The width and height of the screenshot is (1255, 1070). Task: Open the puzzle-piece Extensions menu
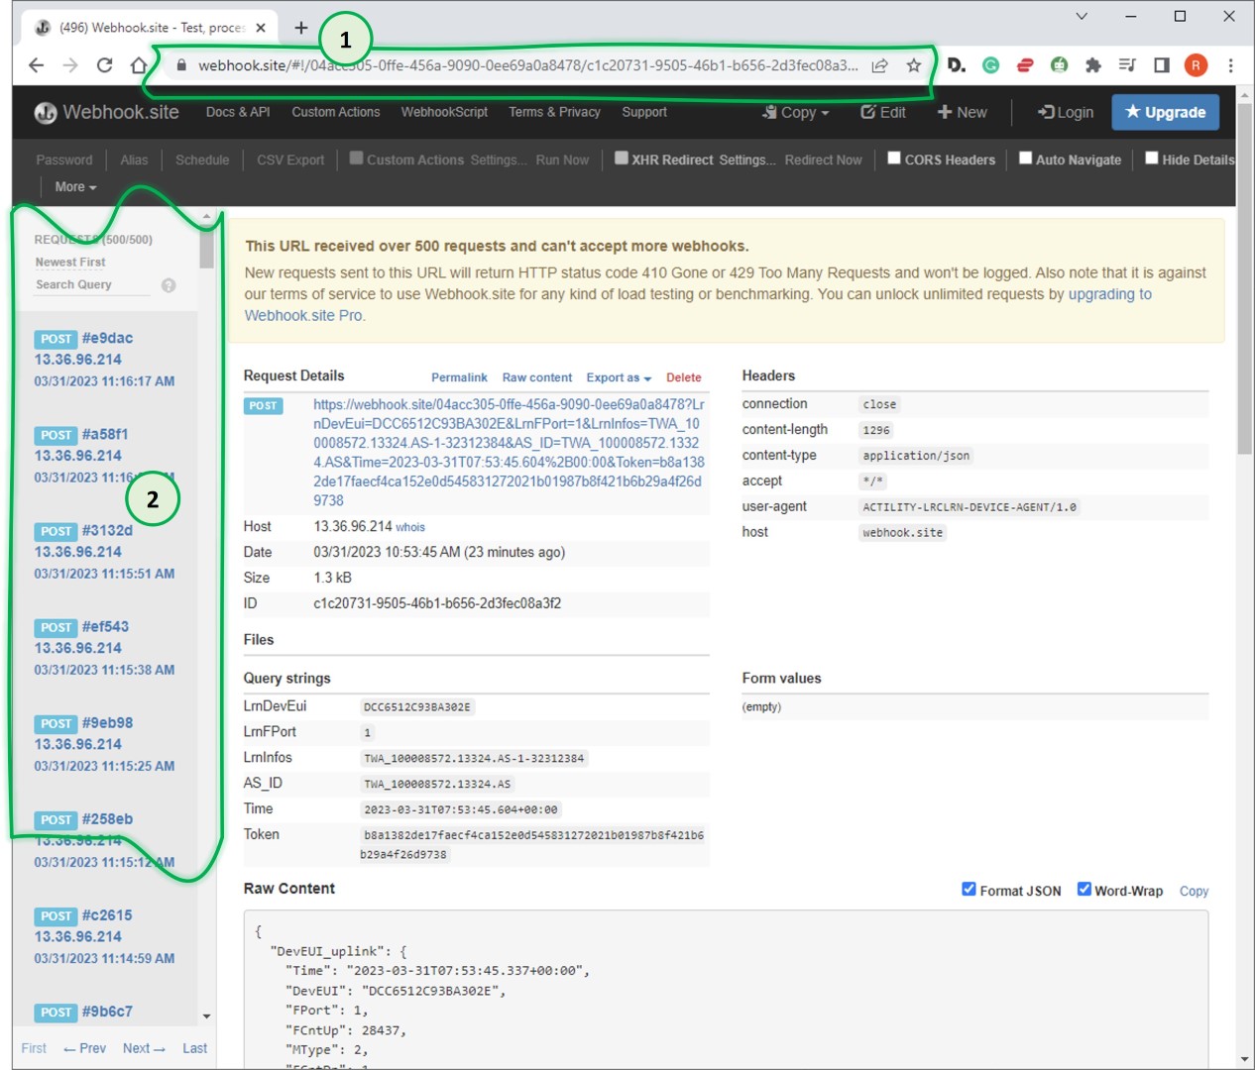click(1092, 65)
